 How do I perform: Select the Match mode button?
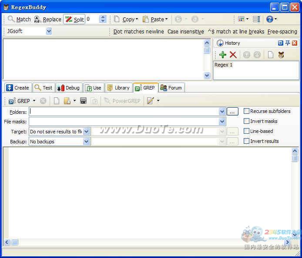click(19, 19)
